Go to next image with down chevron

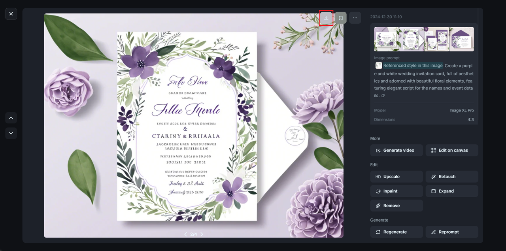(x=11, y=133)
